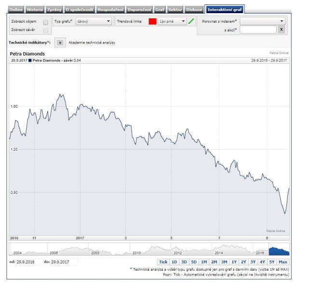This screenshot has height=290, width=310.
Task: Click the s akcií comparison input field
Action: click(258, 30)
